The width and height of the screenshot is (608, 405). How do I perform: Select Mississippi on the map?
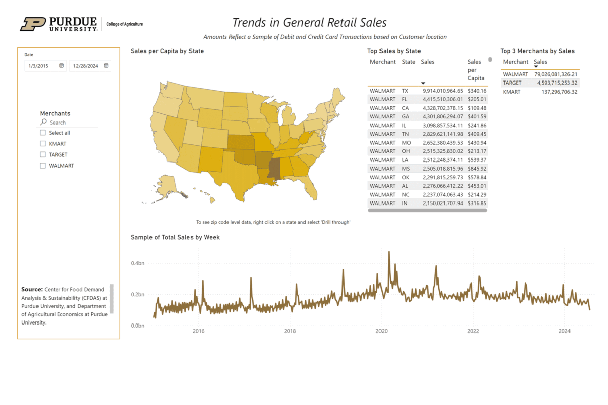pyautogui.click(x=274, y=169)
